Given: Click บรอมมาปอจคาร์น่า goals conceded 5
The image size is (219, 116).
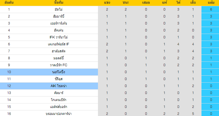Looking at the screenshot, I should coord(193,114).
